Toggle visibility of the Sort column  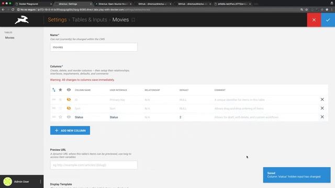pyautogui.click(x=69, y=108)
